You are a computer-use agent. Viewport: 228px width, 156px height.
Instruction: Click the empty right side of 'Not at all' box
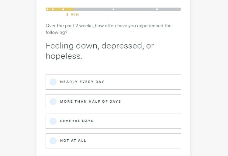tap(145, 141)
